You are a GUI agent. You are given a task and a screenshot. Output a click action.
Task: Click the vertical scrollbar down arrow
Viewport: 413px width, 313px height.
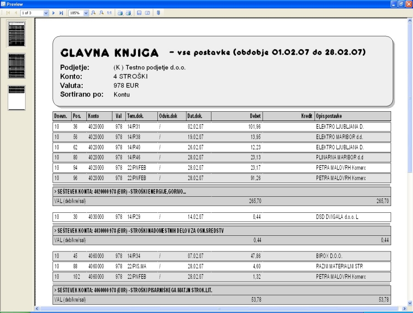click(409, 303)
